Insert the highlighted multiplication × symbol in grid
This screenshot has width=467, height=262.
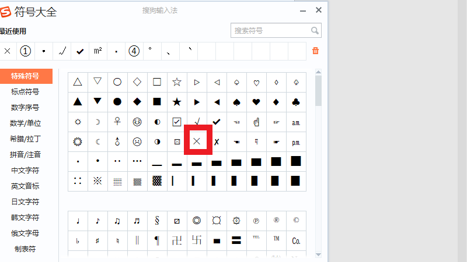point(197,141)
